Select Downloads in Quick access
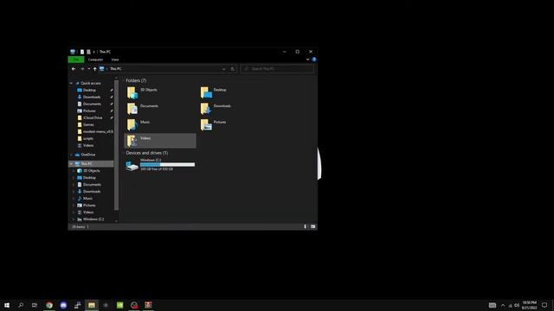The width and height of the screenshot is (554, 311). [x=92, y=97]
